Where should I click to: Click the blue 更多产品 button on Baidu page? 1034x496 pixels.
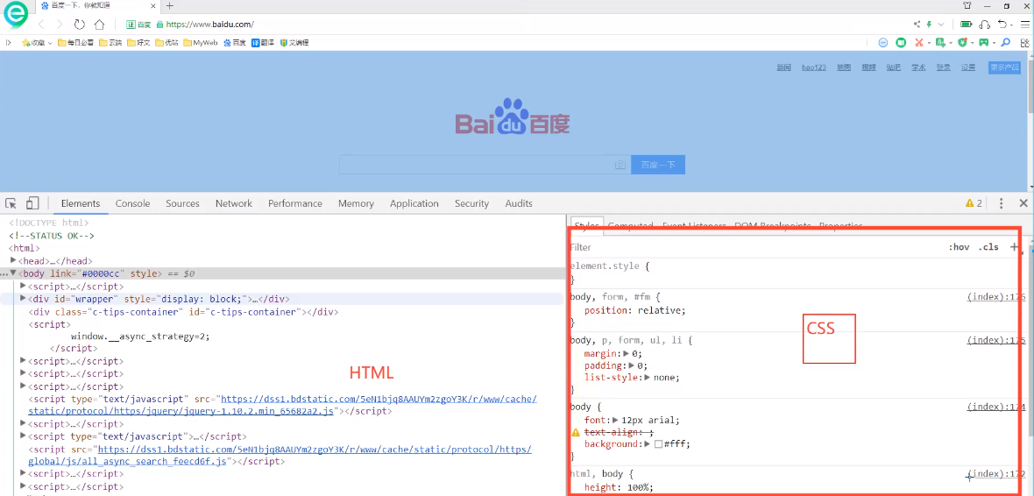point(1004,67)
